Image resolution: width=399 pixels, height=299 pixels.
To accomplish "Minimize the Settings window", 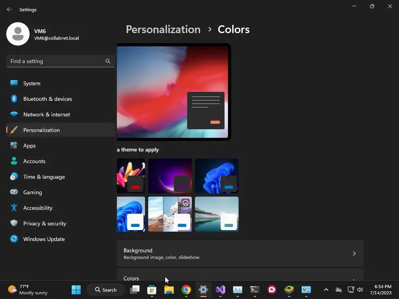I will click(x=354, y=6).
